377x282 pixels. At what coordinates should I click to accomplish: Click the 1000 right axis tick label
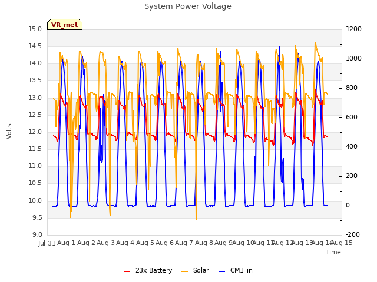click(353, 59)
